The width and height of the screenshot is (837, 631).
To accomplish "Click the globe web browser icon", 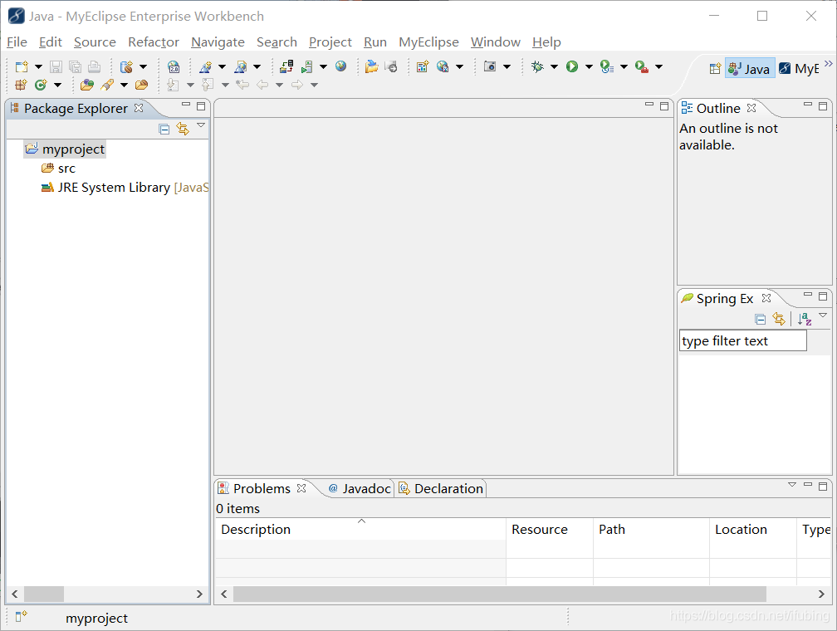I will [x=340, y=66].
